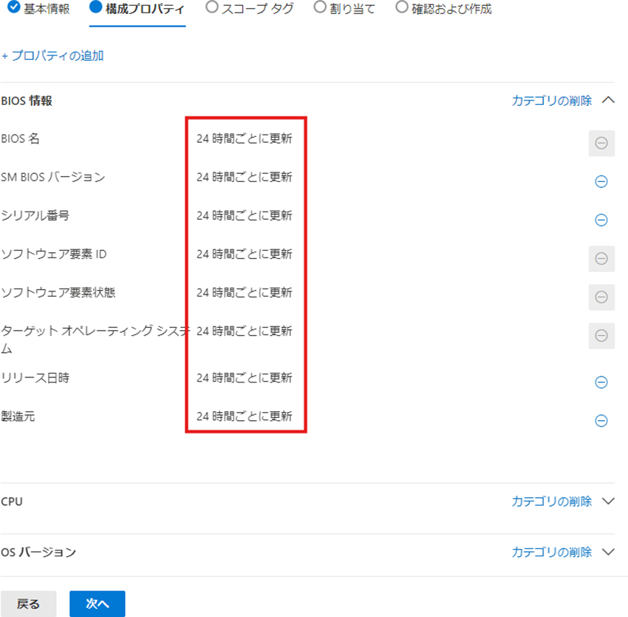Click the BIOS 情報 section heading
Image resolution: width=628 pixels, height=617 pixels.
coord(27,101)
